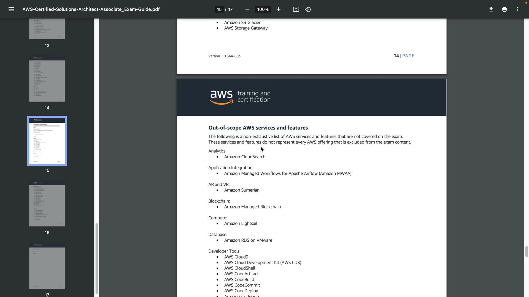This screenshot has width=529, height=297.
Task: Open the more actions menu
Action: click(518, 9)
